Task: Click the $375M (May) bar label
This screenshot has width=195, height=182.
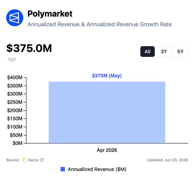Action: pos(107,76)
